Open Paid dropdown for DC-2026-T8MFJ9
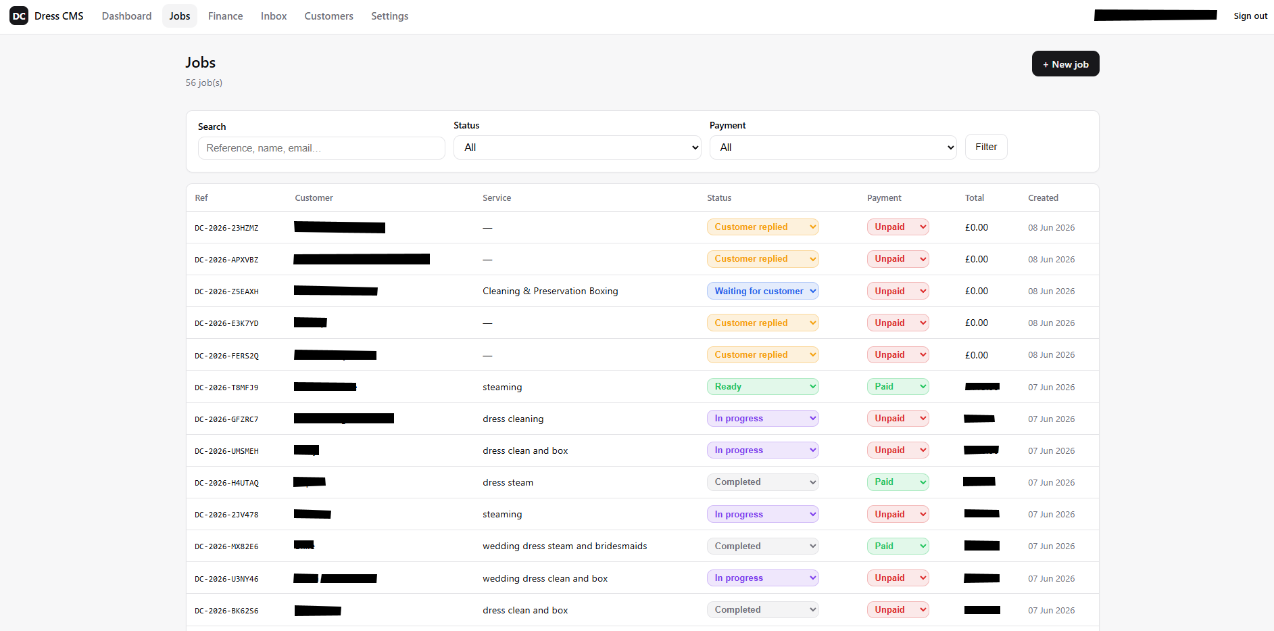Screen dimensions: 1274x631 coord(898,386)
